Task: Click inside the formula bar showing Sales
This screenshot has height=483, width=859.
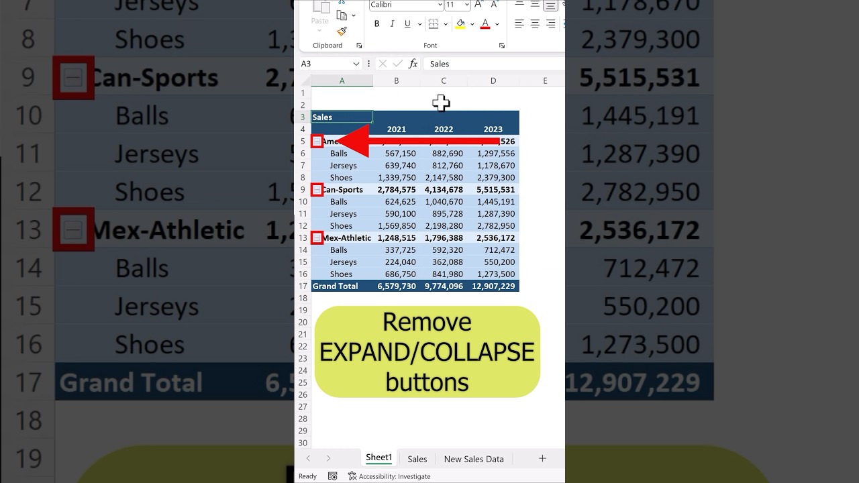Action: (493, 64)
